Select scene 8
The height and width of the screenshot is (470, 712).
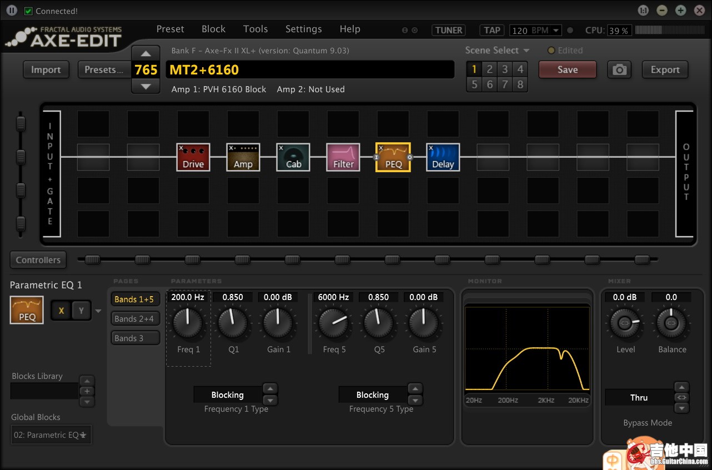[520, 84]
